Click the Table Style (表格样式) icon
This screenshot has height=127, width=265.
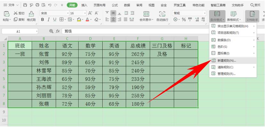click(x=234, y=14)
